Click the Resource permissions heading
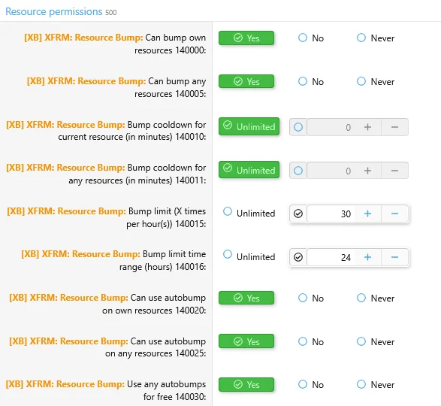 point(54,11)
